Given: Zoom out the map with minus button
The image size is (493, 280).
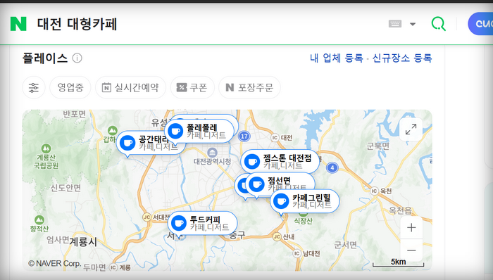Looking at the screenshot, I should pos(411,250).
